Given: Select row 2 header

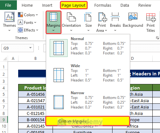Looking at the screenshot, I should [x=4, y=74].
